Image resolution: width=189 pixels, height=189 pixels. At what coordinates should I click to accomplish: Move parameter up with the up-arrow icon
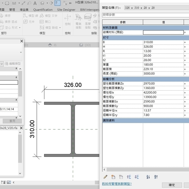tap(129, 177)
